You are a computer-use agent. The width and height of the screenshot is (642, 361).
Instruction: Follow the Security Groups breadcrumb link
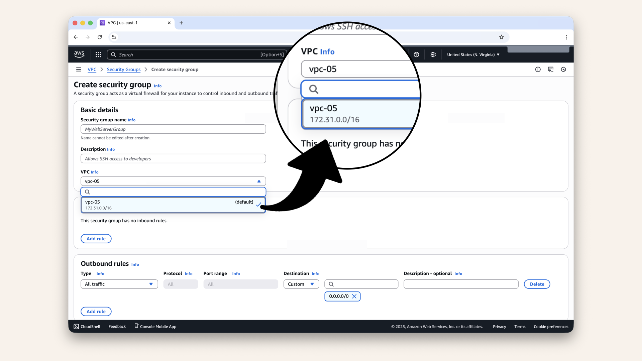pos(124,69)
